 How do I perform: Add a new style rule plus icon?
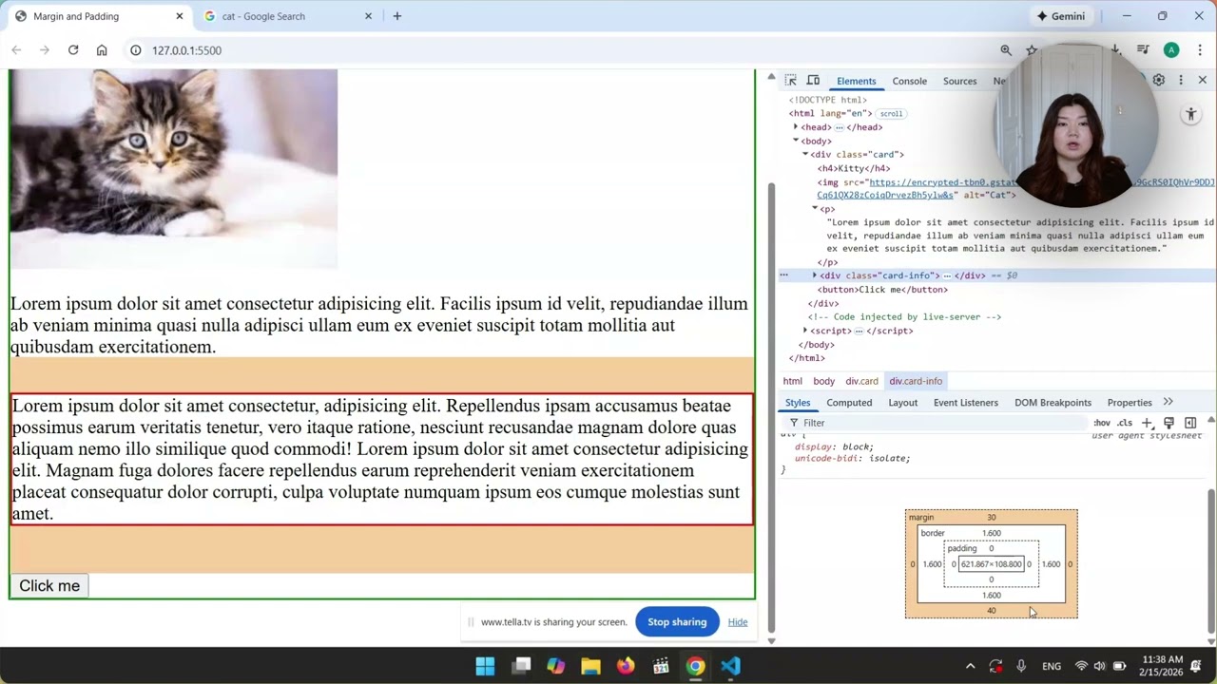(1147, 423)
